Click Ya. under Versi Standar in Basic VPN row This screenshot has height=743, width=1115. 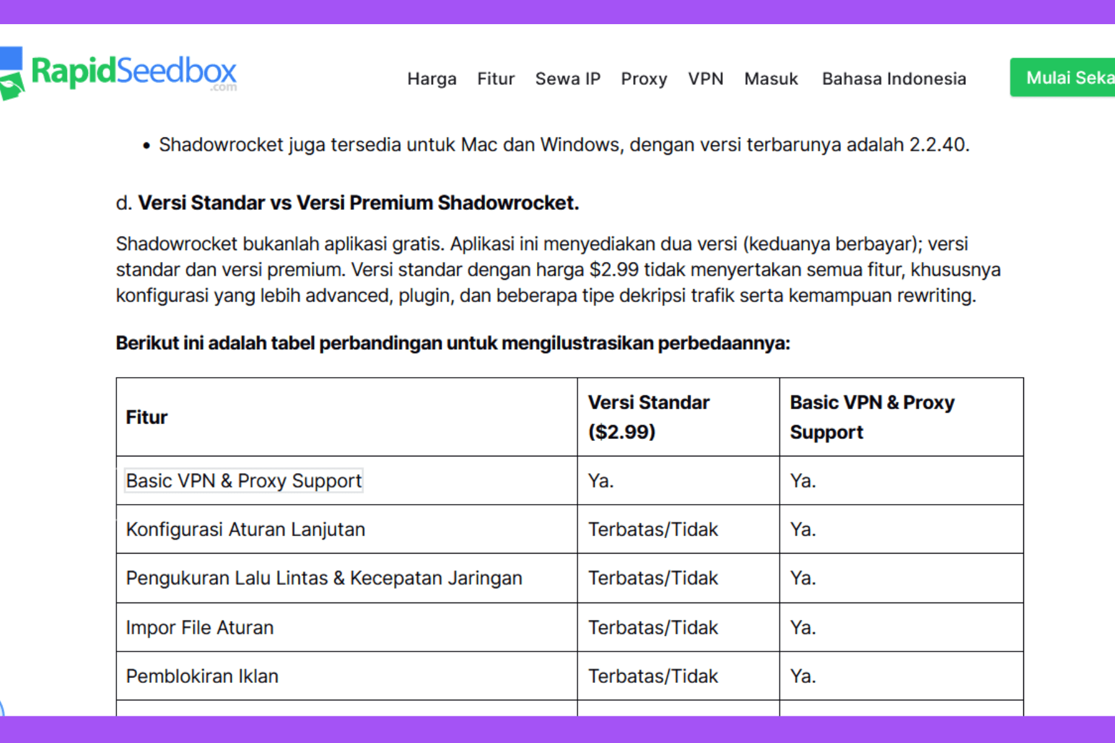tap(601, 480)
